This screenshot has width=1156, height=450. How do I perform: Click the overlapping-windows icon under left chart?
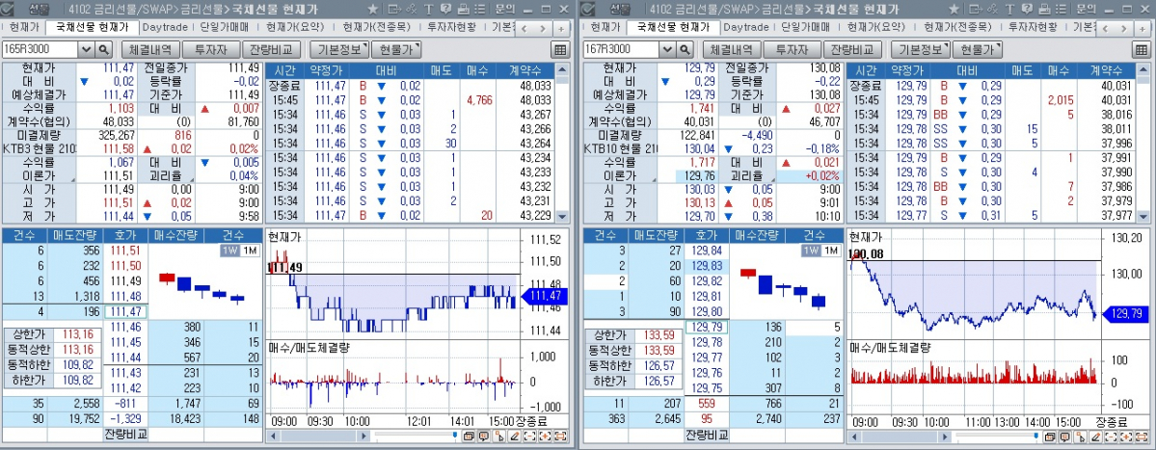(469, 437)
